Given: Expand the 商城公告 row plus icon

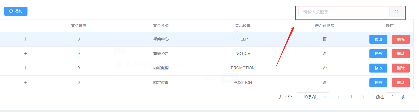Looking at the screenshot, I should 25,54.
